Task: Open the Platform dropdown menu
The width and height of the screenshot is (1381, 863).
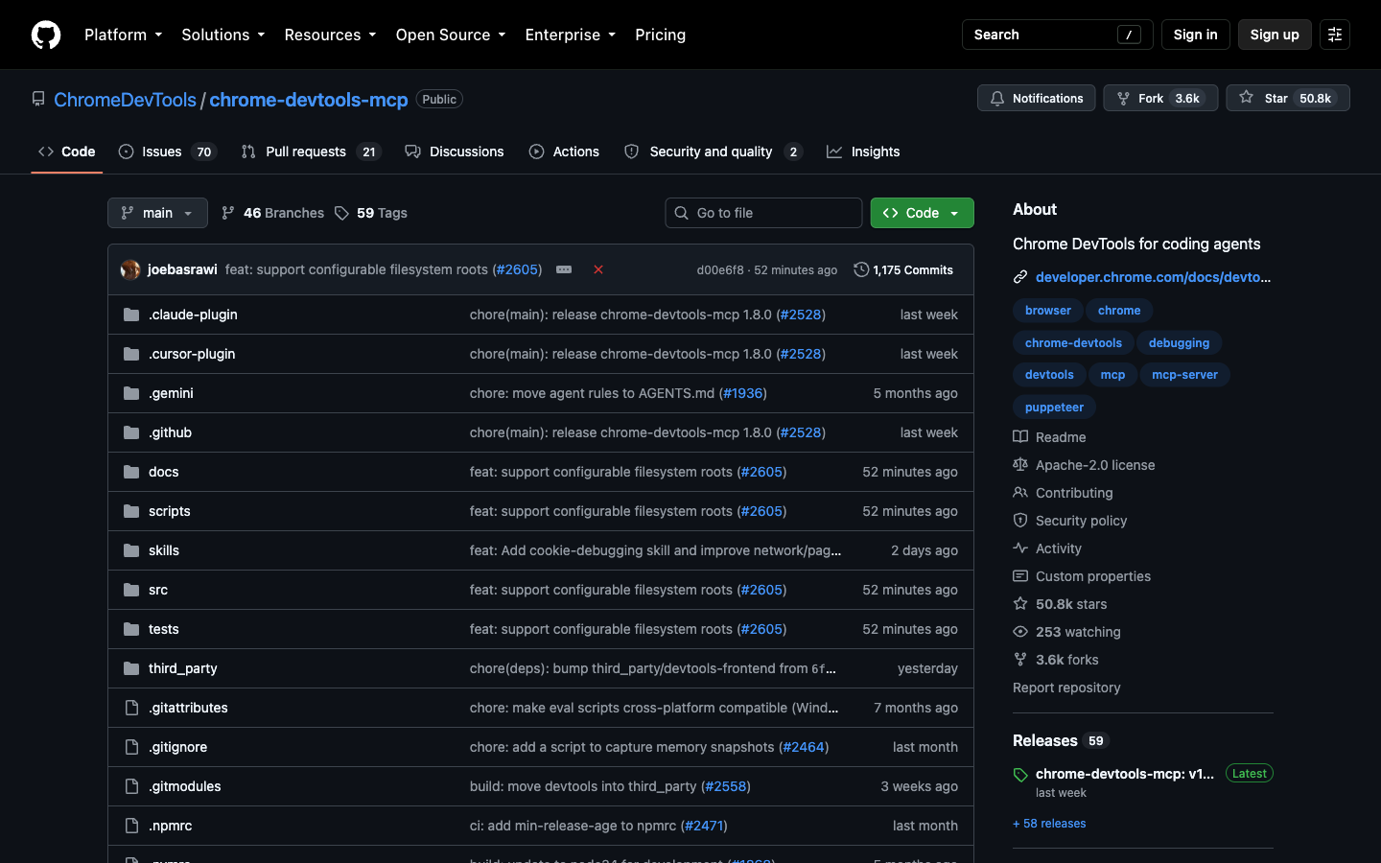Action: coord(123,35)
